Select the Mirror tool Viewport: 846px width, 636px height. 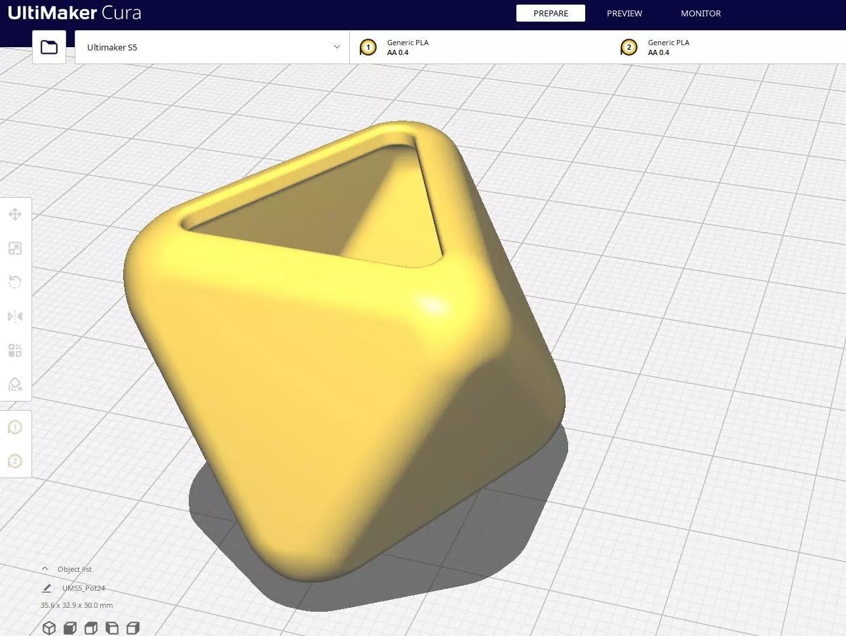point(15,316)
